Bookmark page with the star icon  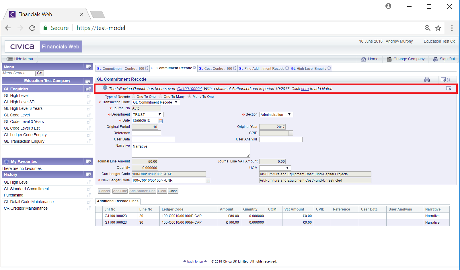click(438, 28)
